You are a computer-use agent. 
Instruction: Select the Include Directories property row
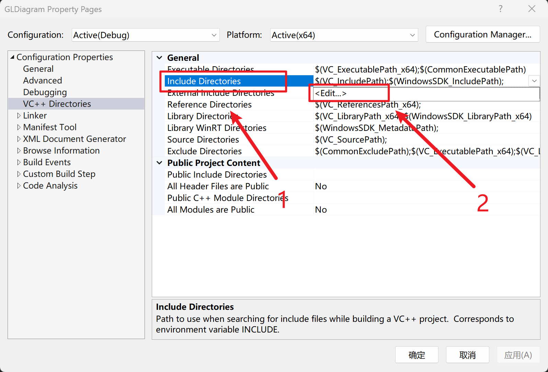tap(239, 81)
